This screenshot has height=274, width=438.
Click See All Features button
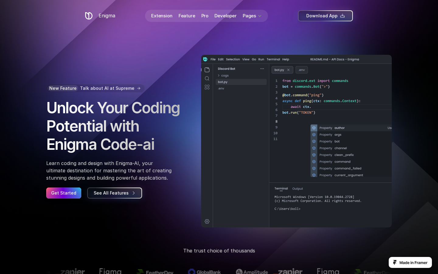tap(115, 193)
